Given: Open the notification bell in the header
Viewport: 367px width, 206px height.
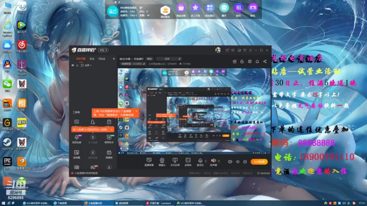Looking at the screenshot, I should (257, 61).
